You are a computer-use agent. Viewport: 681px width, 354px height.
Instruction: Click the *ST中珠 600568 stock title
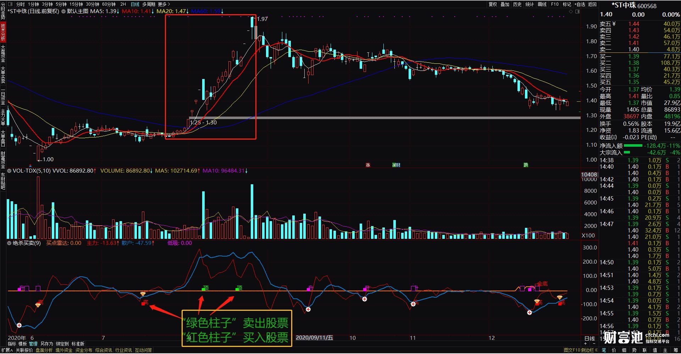tap(634, 6)
